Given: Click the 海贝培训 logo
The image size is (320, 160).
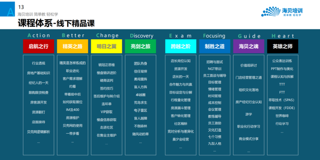Looking at the screenshot, I should point(282,12).
